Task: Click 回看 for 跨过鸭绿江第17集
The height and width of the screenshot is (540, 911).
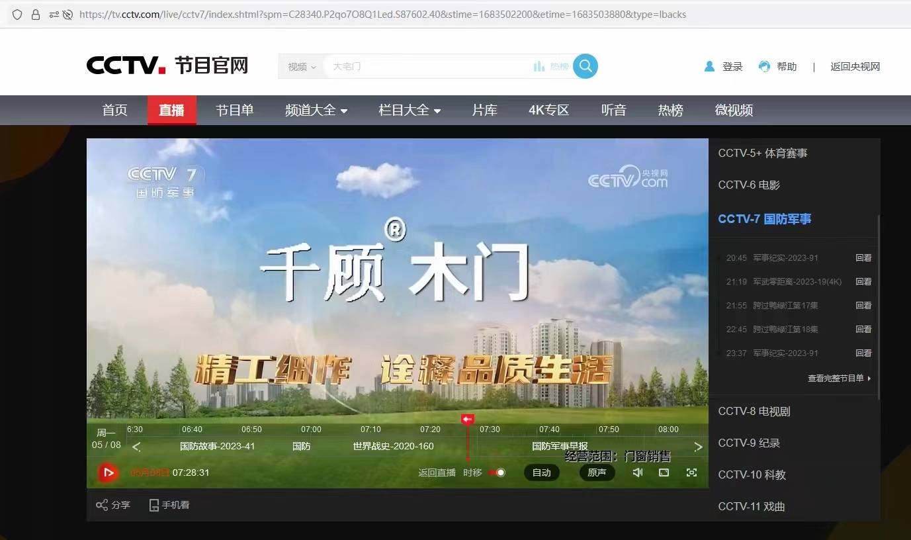Action: (x=863, y=306)
